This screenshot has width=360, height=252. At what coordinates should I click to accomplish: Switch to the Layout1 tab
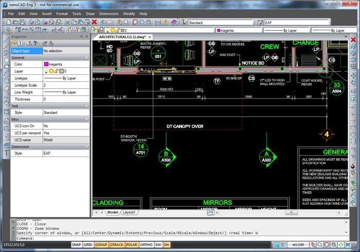coord(129,212)
